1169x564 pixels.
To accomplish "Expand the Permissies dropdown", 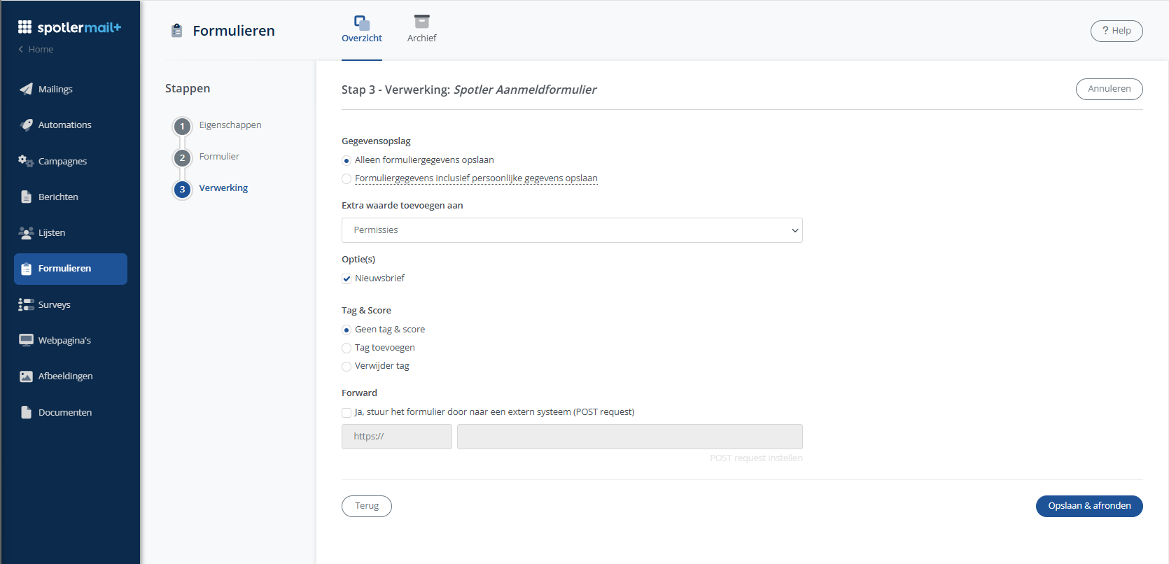I will click(x=571, y=230).
